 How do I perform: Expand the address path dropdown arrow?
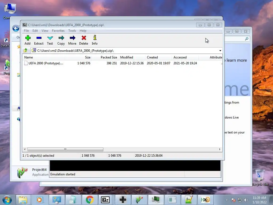point(220,51)
